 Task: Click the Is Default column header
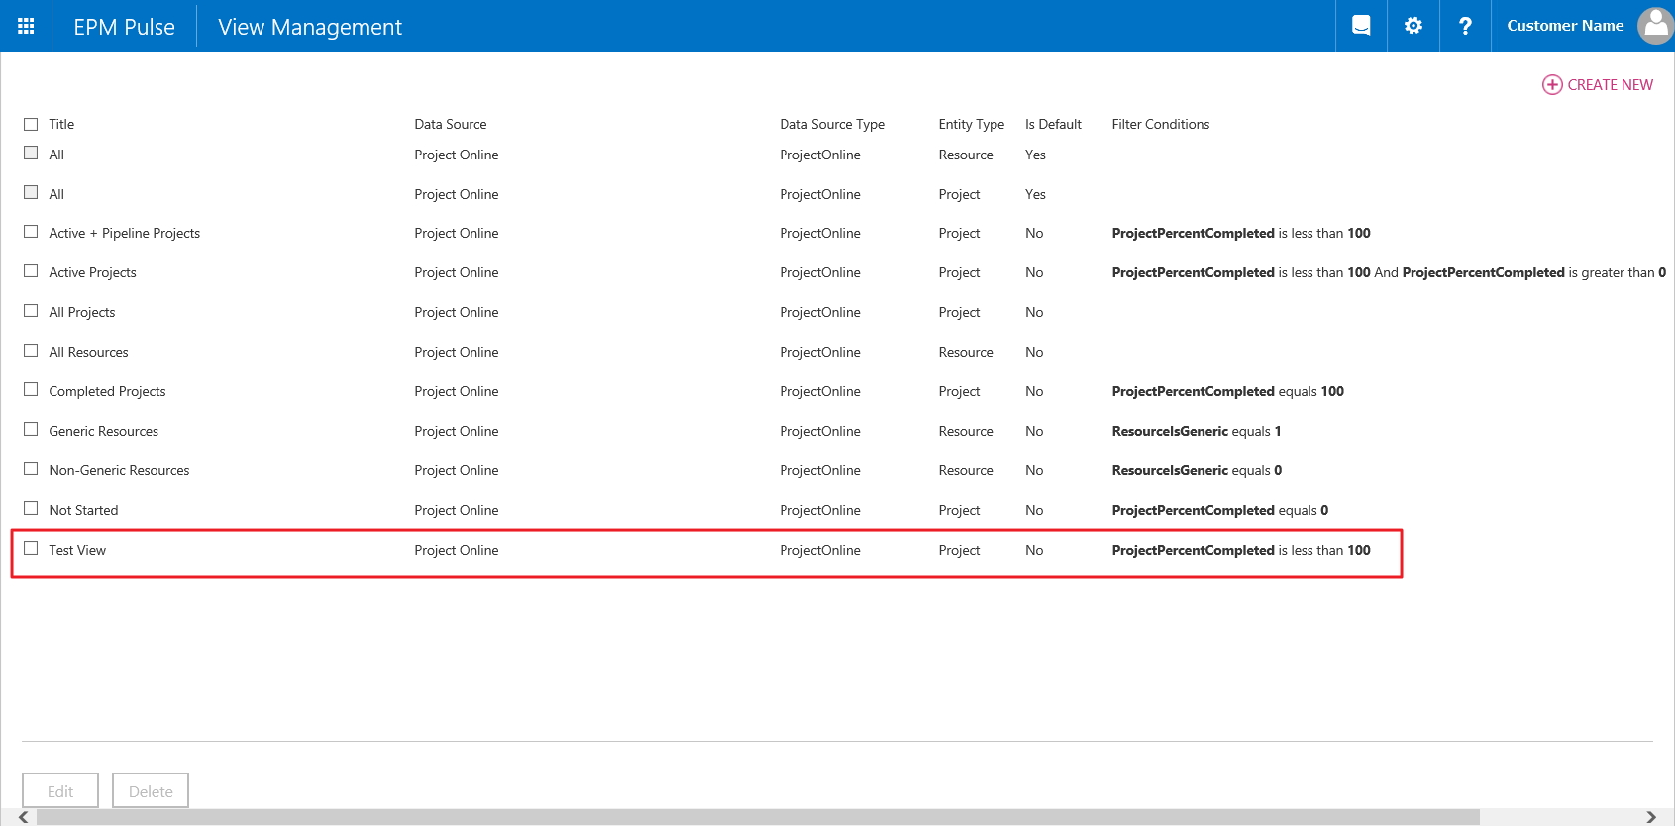pos(1053,124)
